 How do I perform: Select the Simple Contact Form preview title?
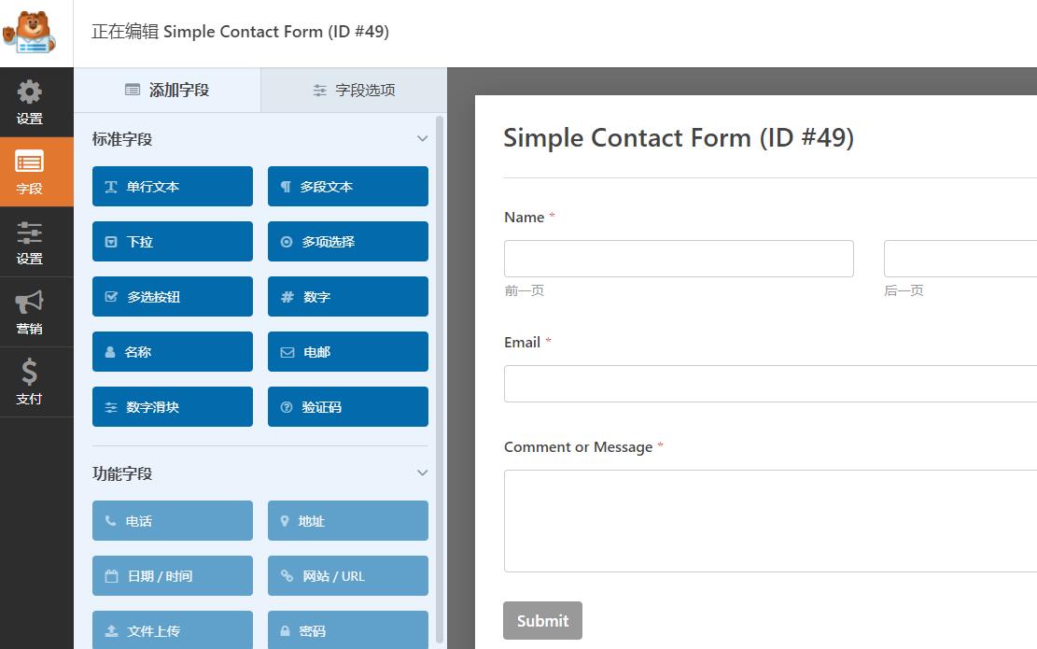point(679,137)
